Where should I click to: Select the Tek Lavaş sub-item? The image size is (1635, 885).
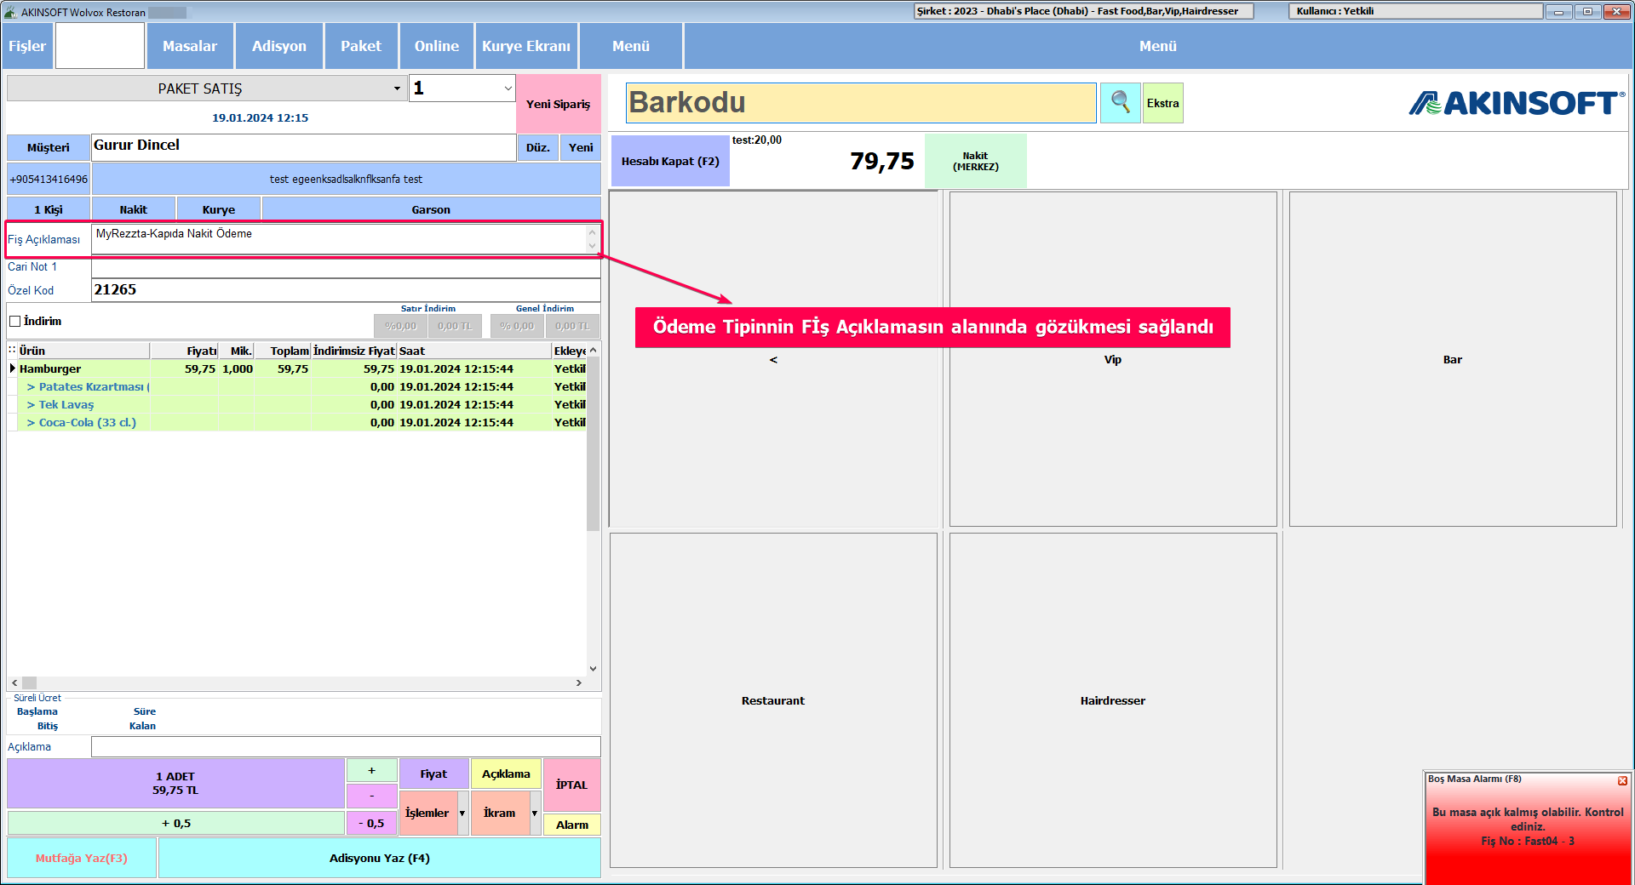pos(297,404)
